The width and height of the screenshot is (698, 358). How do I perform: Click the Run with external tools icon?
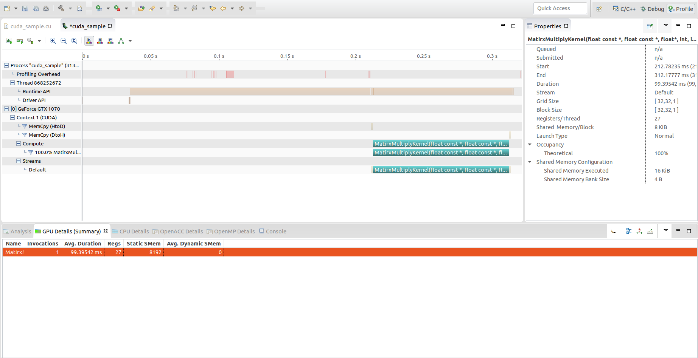click(117, 8)
